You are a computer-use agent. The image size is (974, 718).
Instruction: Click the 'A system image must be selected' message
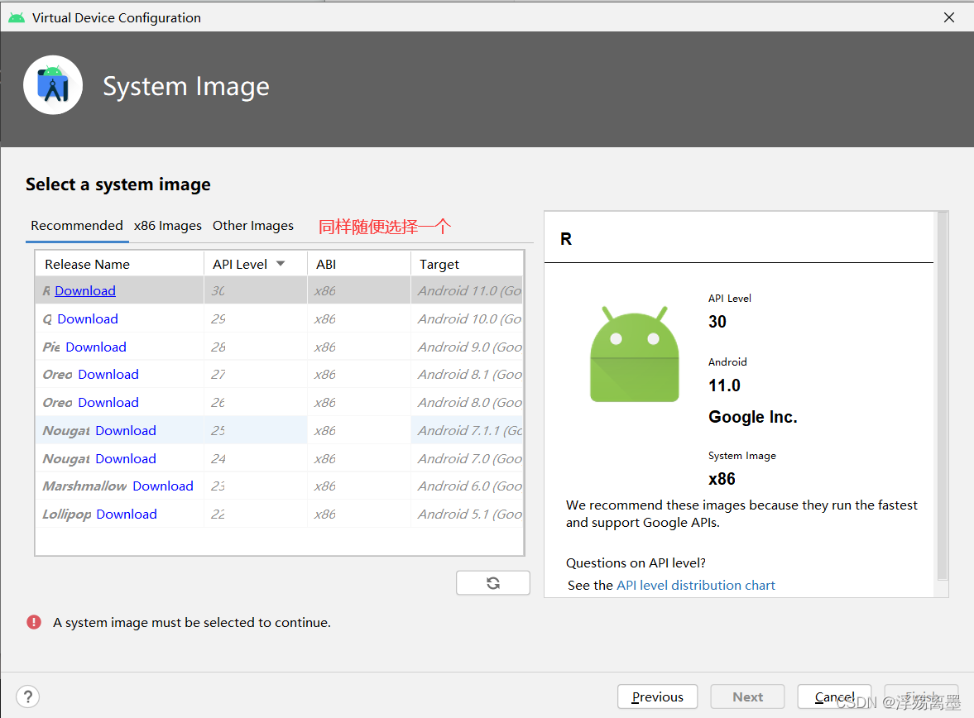click(x=192, y=622)
